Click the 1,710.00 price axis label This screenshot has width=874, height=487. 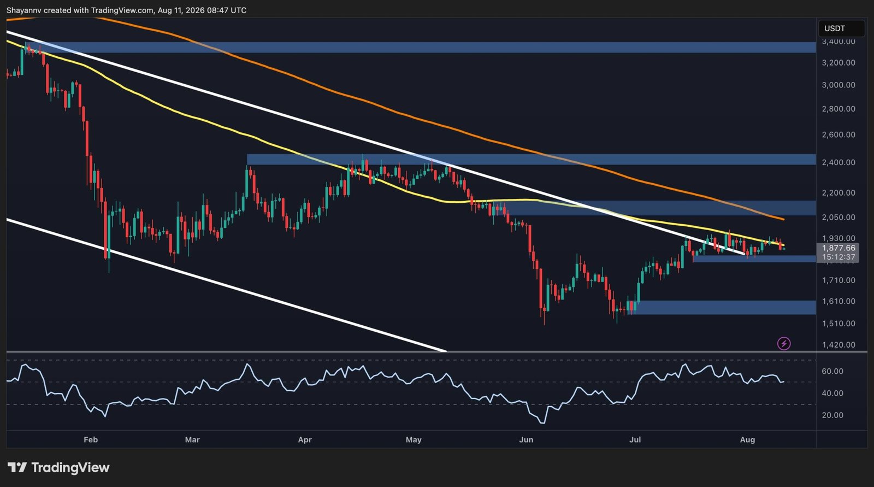point(838,280)
